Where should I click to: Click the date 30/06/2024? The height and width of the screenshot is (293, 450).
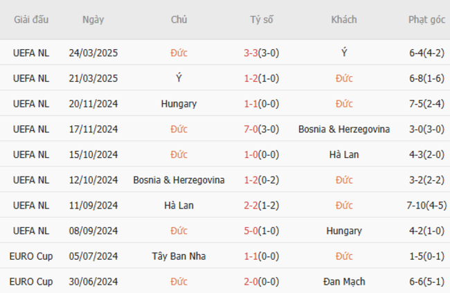[x=93, y=282]
